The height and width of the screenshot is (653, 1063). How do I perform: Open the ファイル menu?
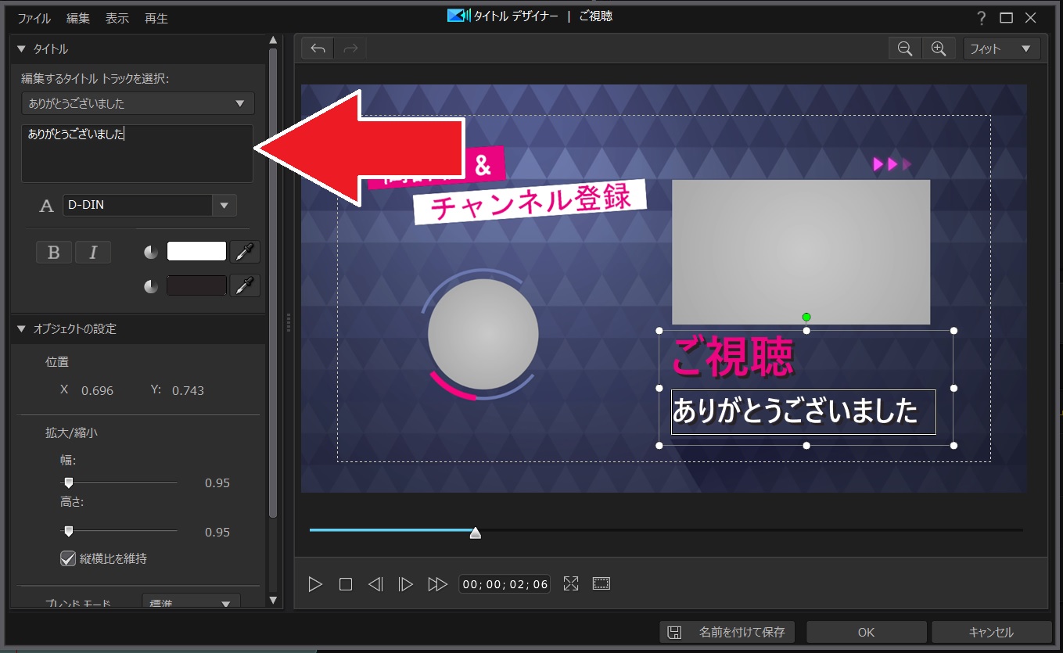tap(34, 18)
